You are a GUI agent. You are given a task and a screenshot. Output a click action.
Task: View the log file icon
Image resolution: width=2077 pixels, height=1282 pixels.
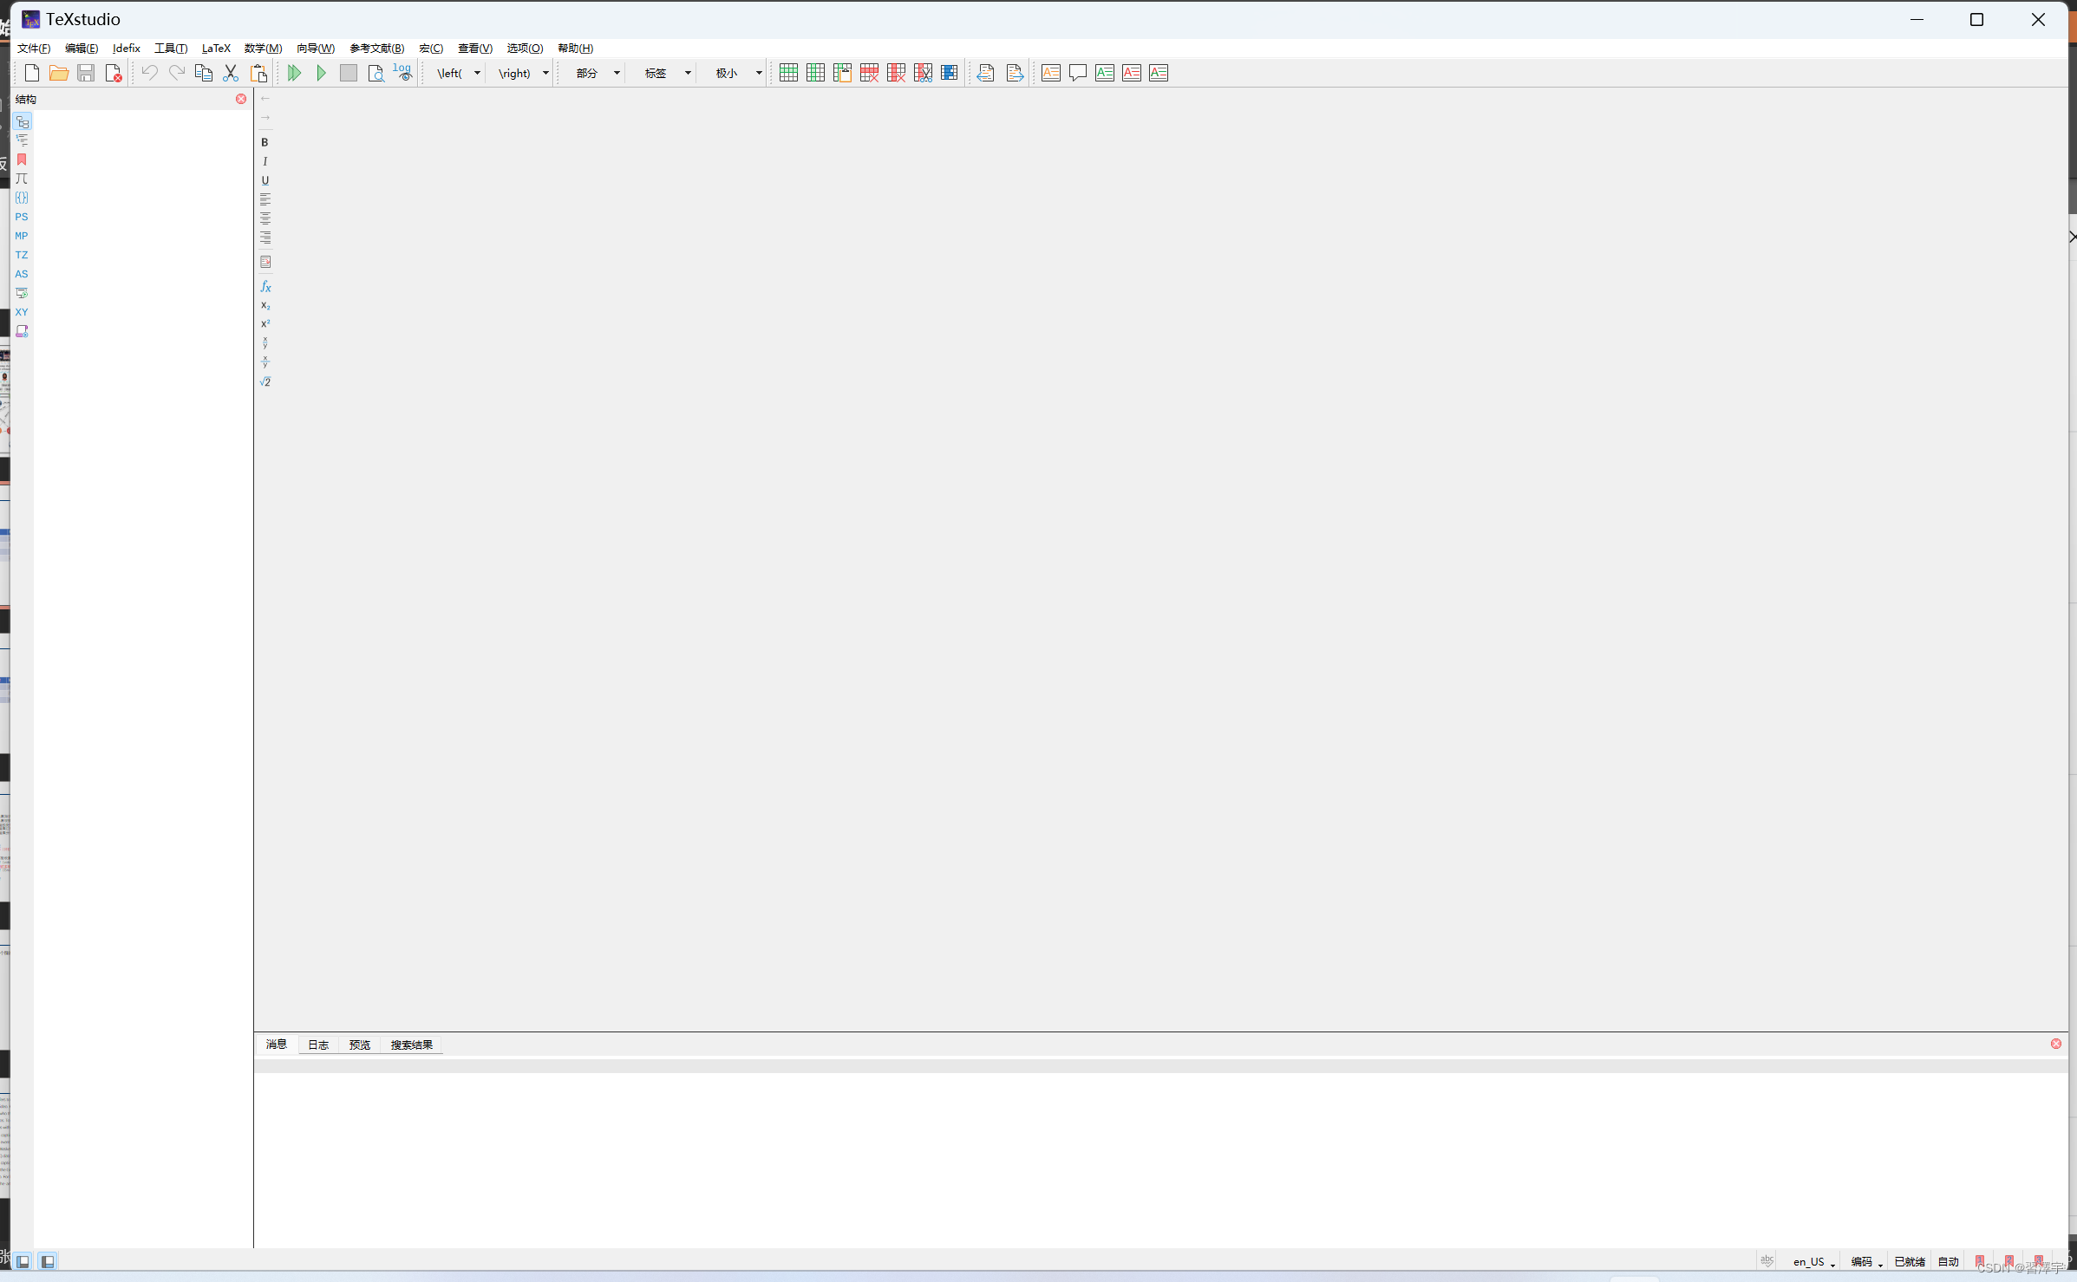pos(403,73)
